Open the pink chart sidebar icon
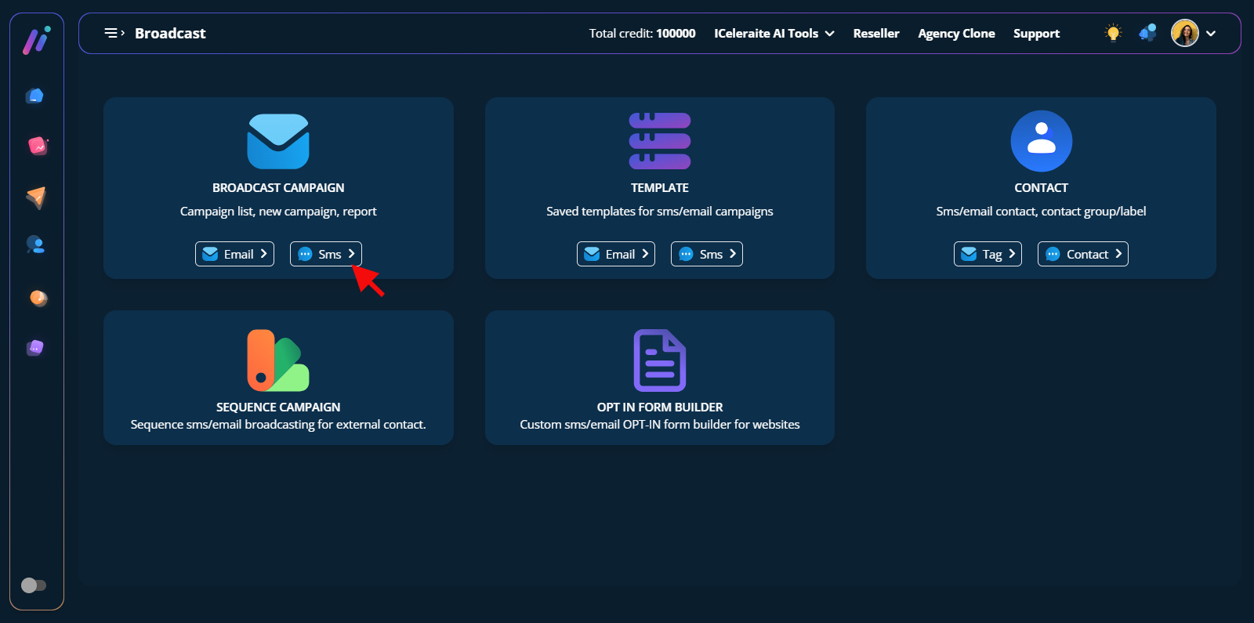Image resolution: width=1254 pixels, height=623 pixels. (x=37, y=146)
